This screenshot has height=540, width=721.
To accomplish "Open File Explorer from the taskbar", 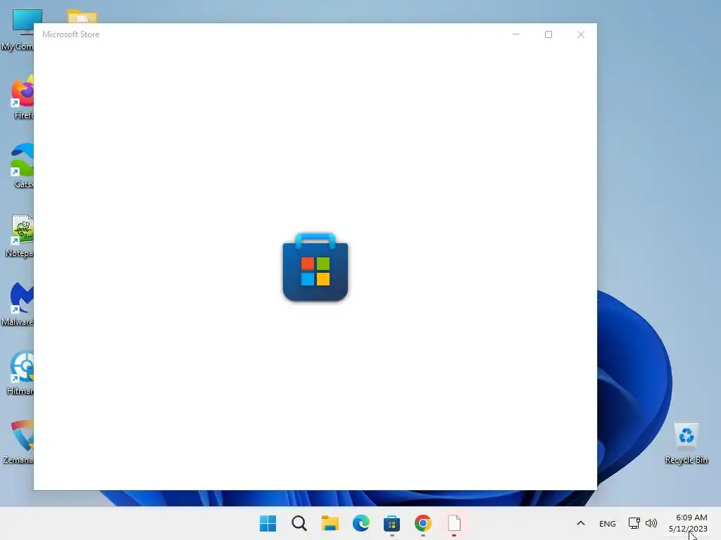I will (330, 523).
